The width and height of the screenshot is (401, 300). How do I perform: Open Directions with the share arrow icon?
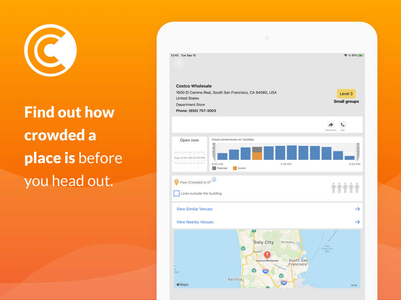pos(331,125)
